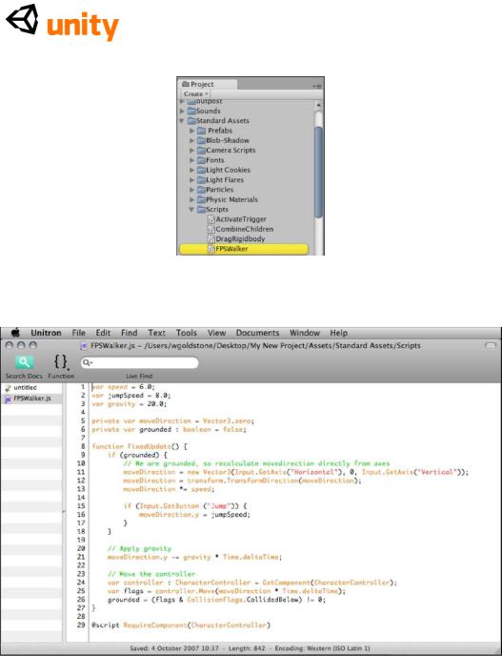Viewport: 502px width, 656px height.
Task: Click the 'var jumpSpeed = 8.0;' line
Action: pos(131,396)
